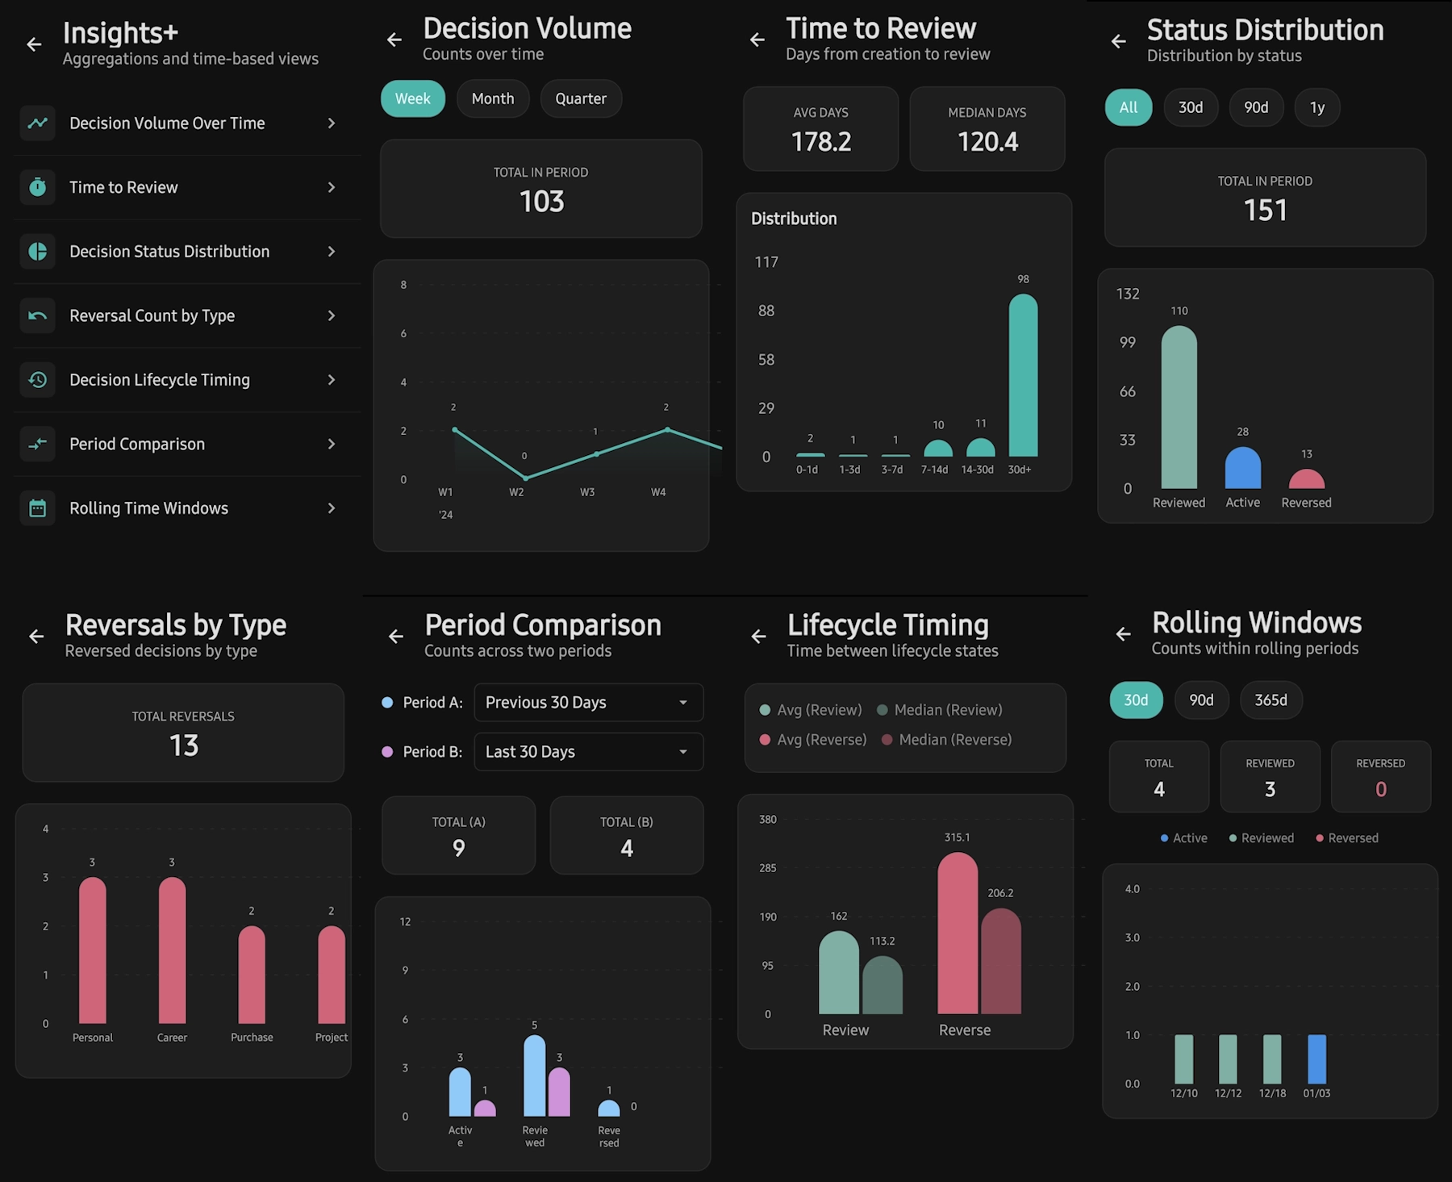Viewport: 1452px width, 1182px height.
Task: Click the Career bar in Reversals chart
Action: pyautogui.click(x=172, y=950)
